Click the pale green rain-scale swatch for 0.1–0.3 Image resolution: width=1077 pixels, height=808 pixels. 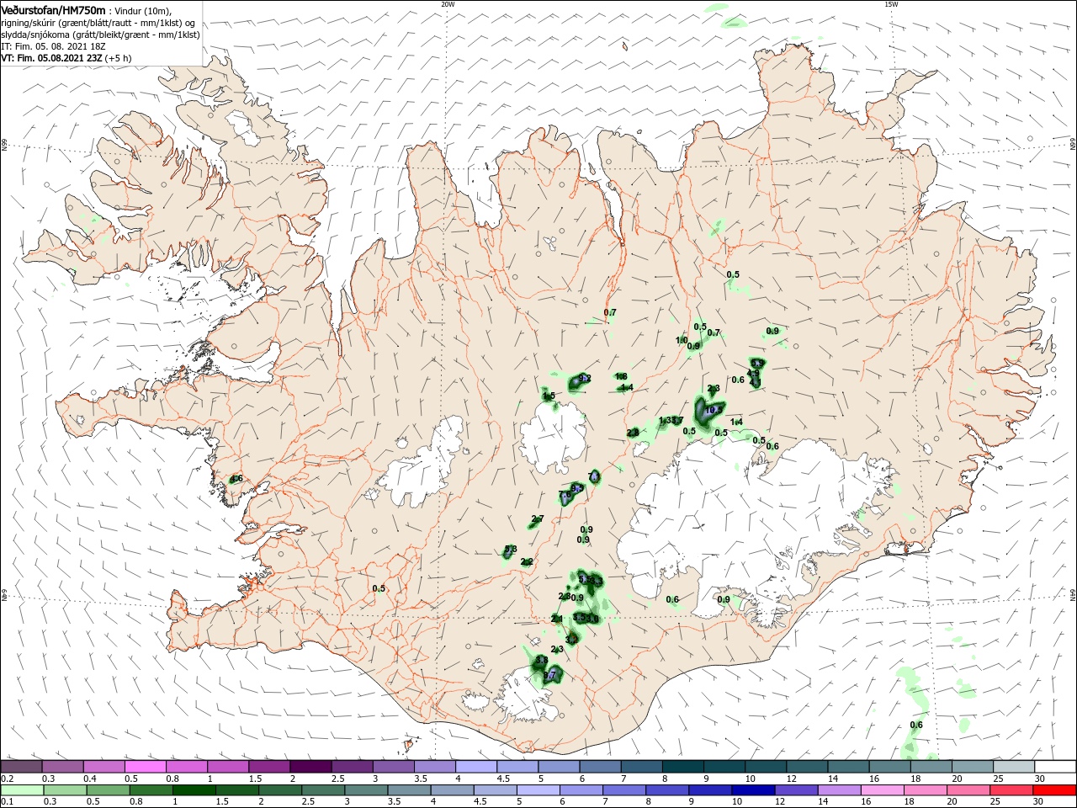(x=21, y=790)
